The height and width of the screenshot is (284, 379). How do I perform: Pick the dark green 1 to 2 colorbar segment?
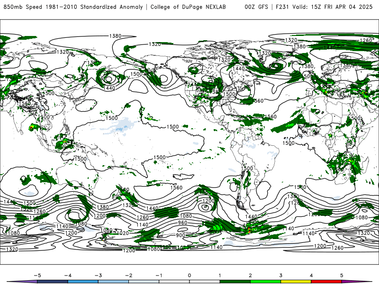coord(235,282)
